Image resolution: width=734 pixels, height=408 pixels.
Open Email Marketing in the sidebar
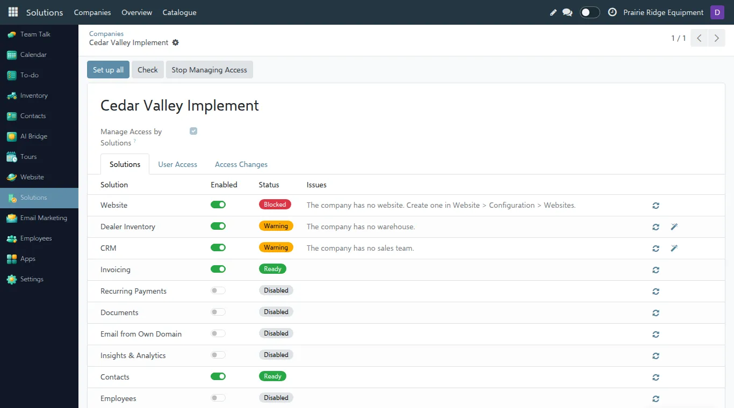tap(39, 218)
